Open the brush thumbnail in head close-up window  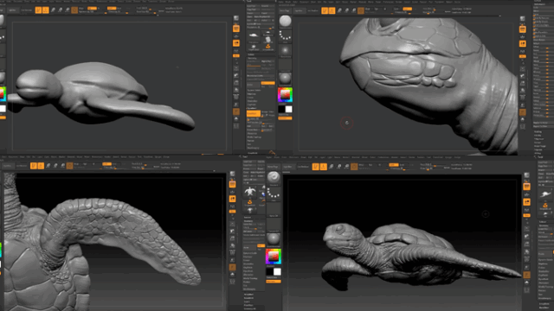pyautogui.click(x=285, y=21)
